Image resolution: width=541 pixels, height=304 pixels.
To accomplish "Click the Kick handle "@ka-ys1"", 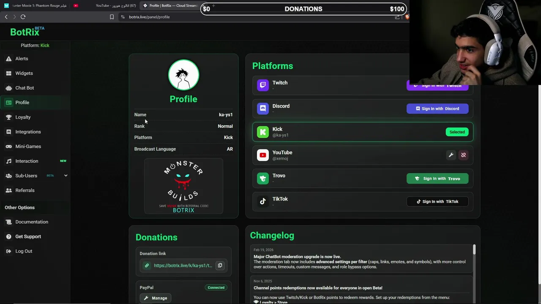I will tap(281, 136).
